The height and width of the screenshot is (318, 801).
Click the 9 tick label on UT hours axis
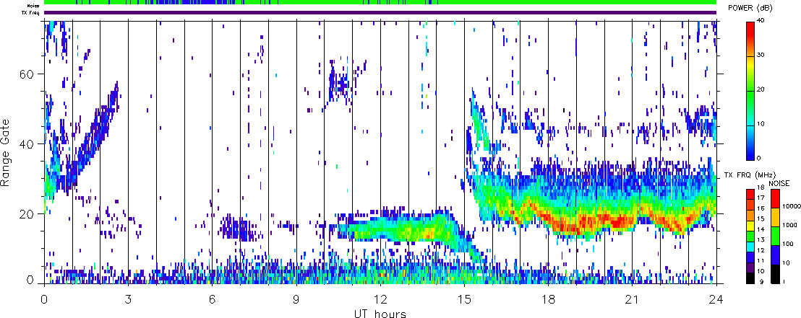(296, 300)
